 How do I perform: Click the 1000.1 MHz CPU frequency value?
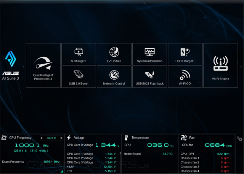[32, 145]
